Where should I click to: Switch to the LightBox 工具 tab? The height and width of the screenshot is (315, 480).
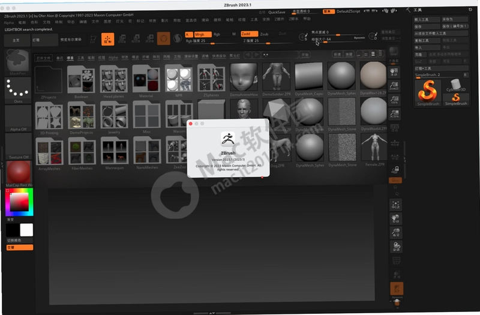pos(80,58)
